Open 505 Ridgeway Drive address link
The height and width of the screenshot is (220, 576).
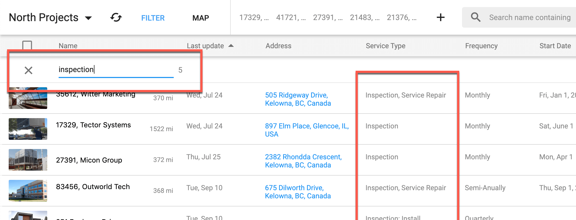(x=298, y=99)
